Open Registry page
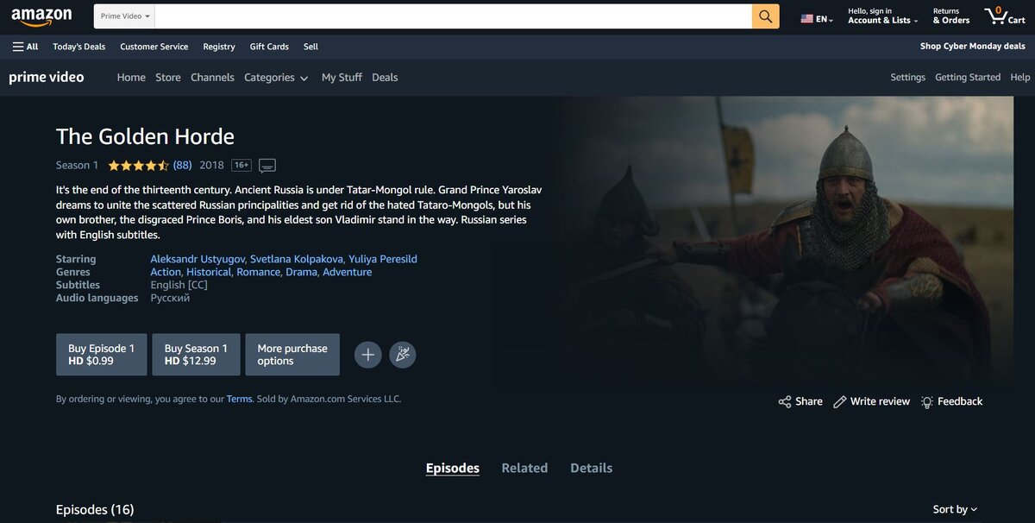Viewport: 1035px width, 523px height. (219, 47)
